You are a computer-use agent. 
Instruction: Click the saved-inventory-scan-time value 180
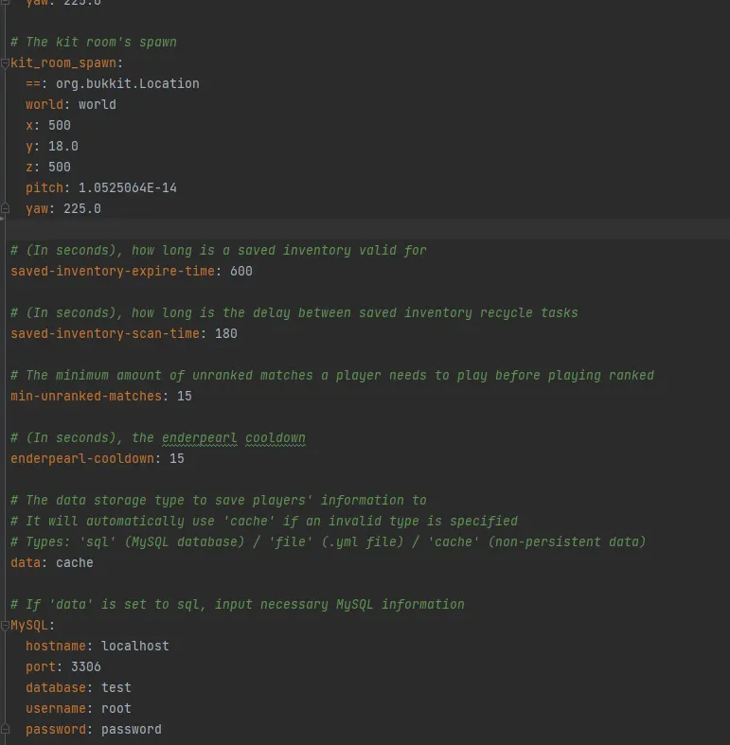pos(225,334)
